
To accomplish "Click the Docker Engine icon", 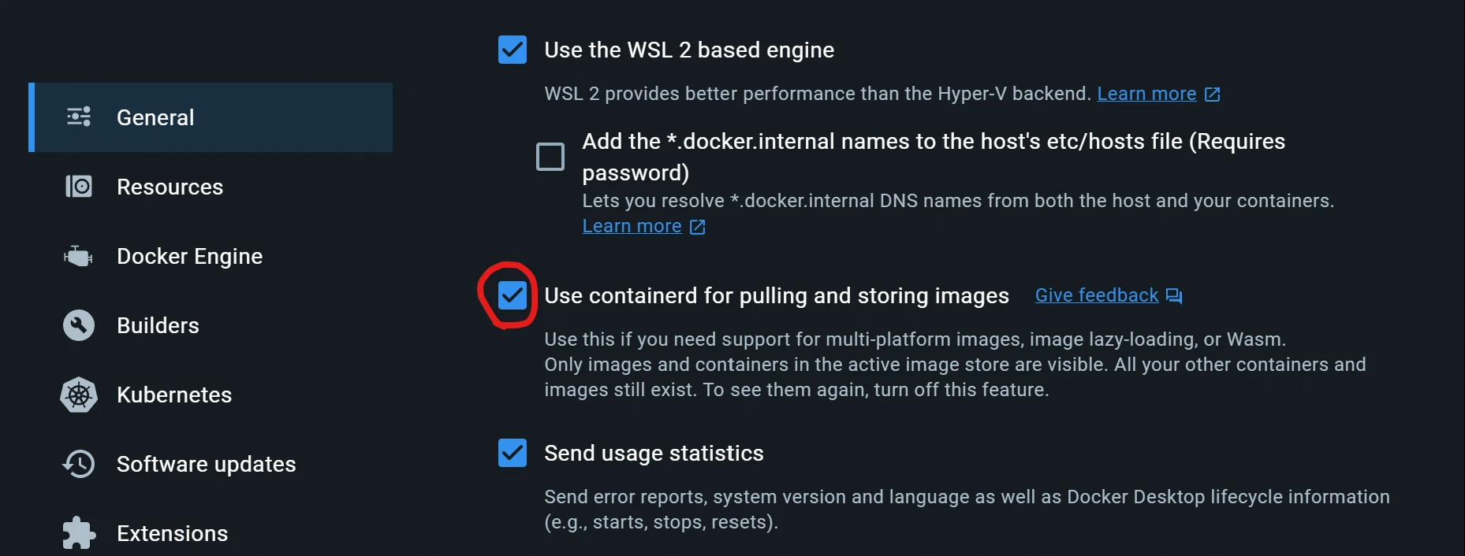I will [79, 256].
